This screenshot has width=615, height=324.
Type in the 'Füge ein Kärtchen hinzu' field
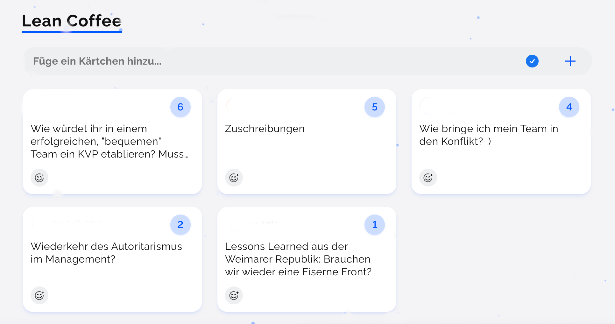tap(255, 61)
